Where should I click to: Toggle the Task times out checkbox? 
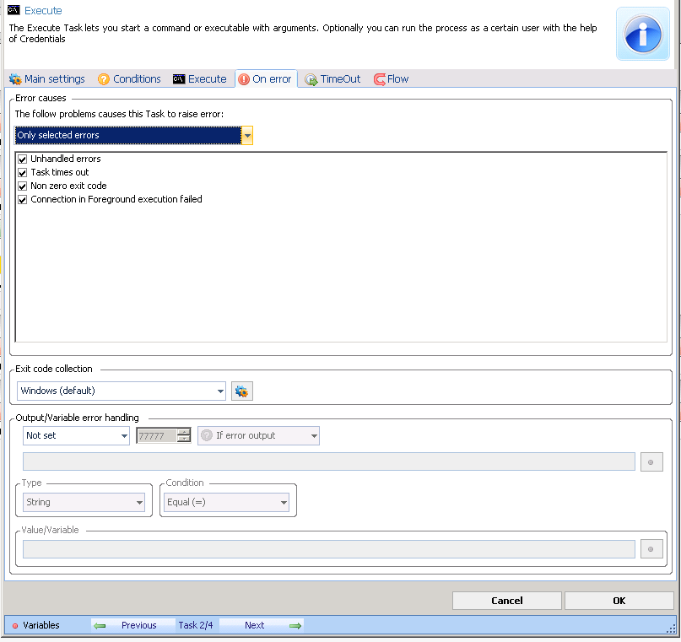click(23, 172)
